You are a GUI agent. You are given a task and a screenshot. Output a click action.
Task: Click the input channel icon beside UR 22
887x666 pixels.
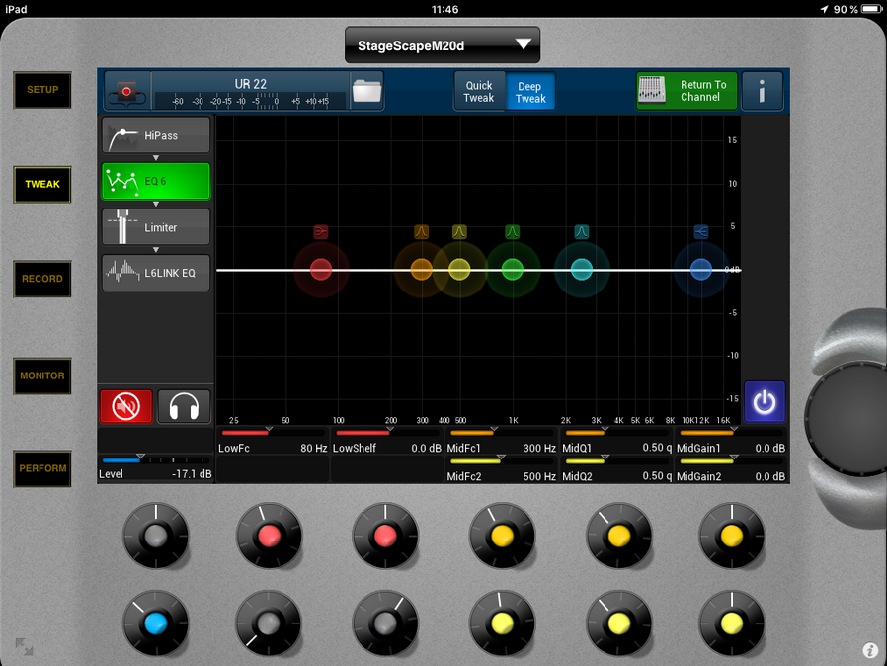[x=126, y=91]
